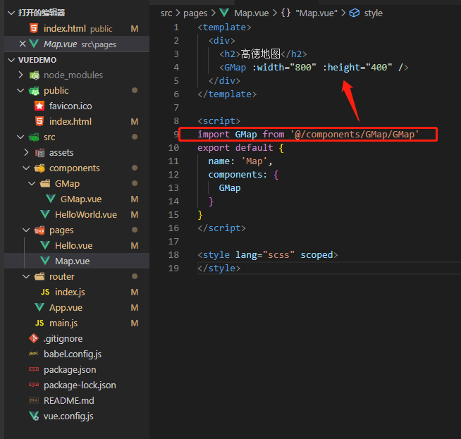Click the :width="800" attribute in code
Image resolution: width=461 pixels, height=439 pixels.
284,67
